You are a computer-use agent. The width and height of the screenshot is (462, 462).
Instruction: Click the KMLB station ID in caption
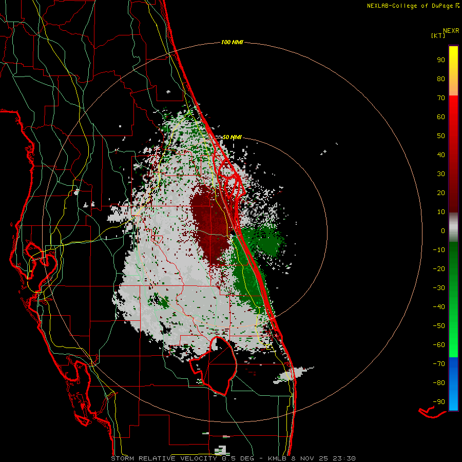tap(277, 458)
